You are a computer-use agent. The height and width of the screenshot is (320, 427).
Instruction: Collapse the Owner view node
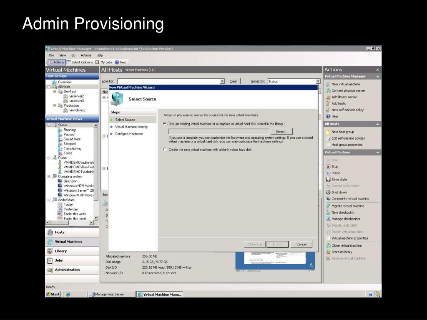(49, 158)
